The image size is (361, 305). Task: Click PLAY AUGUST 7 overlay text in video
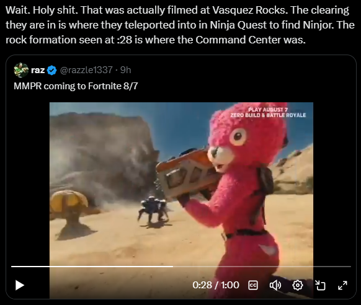tap(268, 110)
